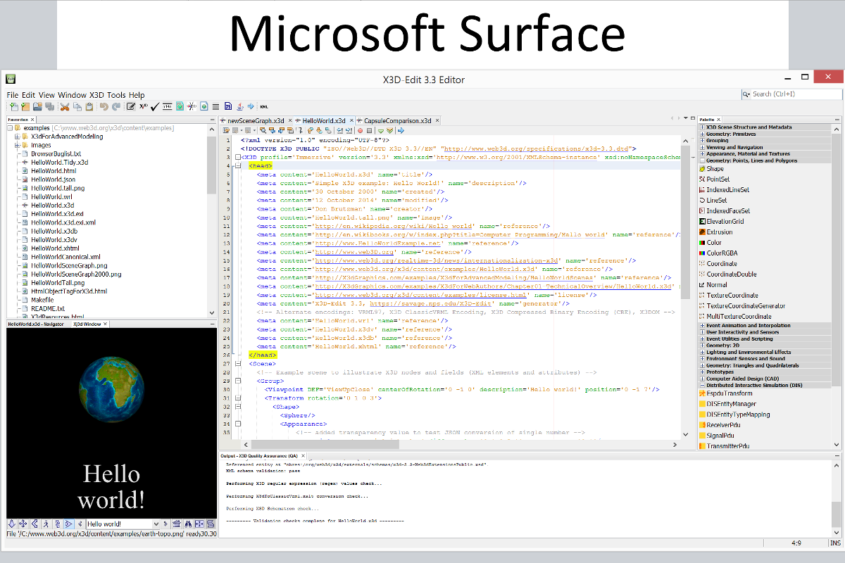Cut selection with the scissors icon
The image size is (845, 563).
coord(65,107)
